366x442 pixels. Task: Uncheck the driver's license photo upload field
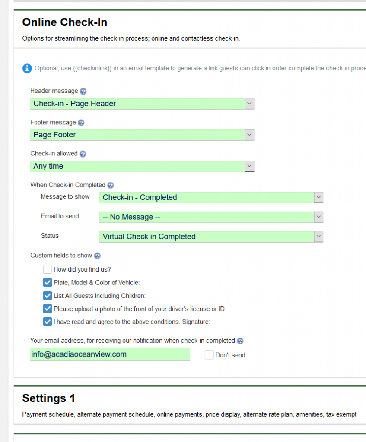[48, 309]
